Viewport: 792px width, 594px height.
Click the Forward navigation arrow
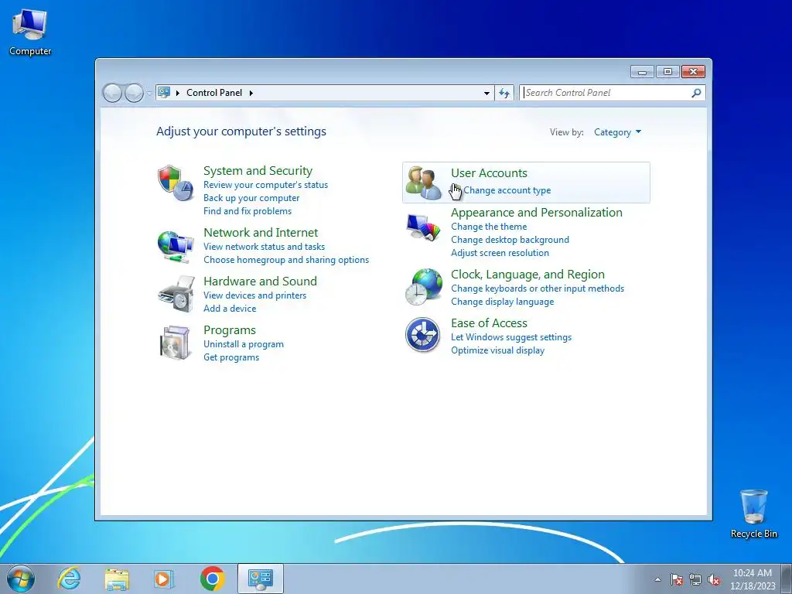tap(133, 93)
